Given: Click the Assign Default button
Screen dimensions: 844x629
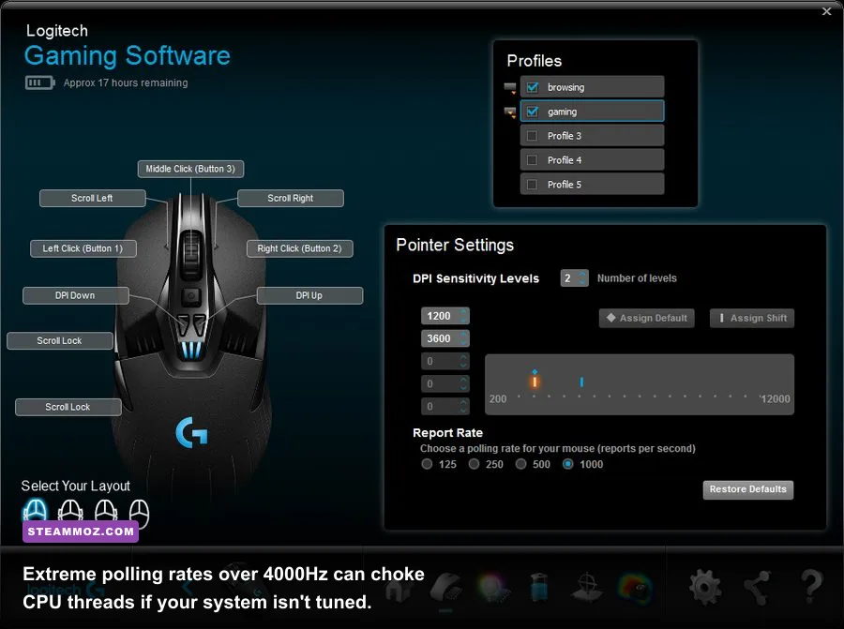Looking at the screenshot, I should (x=646, y=318).
